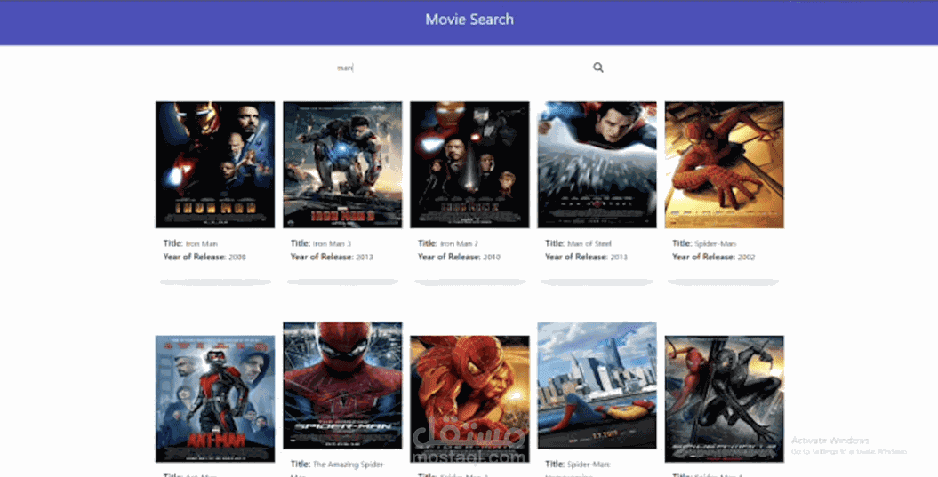Open the black-suit Spider-Man 3 poster
The width and height of the screenshot is (938, 477).
point(725,399)
